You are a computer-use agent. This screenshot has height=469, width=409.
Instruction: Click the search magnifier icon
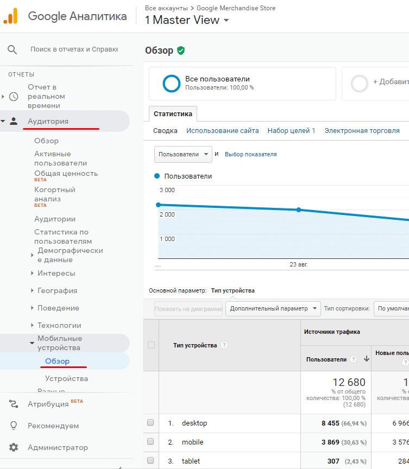tap(12, 49)
